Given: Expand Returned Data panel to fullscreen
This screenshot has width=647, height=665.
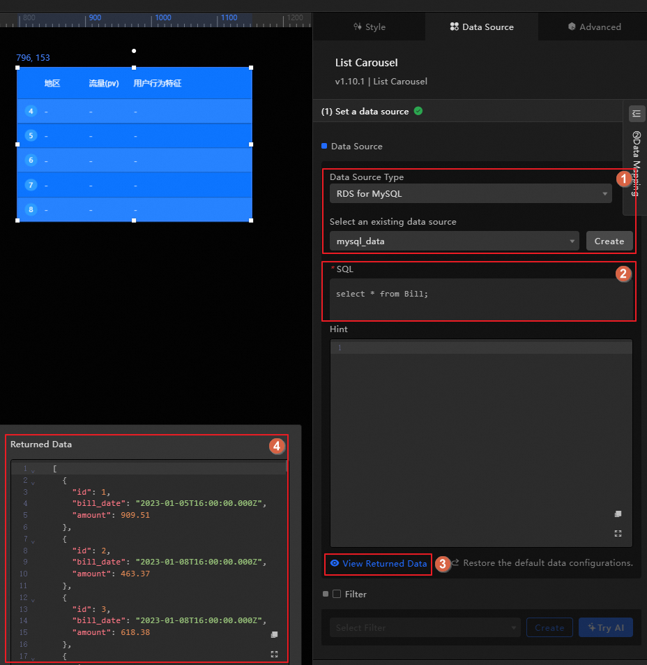Looking at the screenshot, I should 274,654.
